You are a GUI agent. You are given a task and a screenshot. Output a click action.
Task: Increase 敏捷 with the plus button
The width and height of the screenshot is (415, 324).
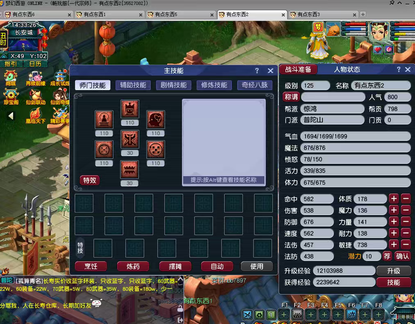click(394, 245)
